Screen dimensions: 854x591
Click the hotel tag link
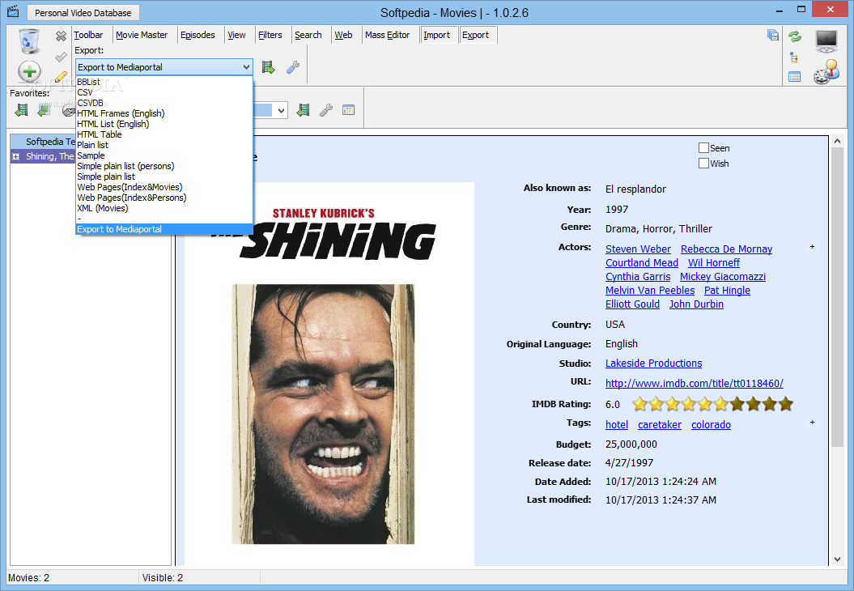click(x=617, y=425)
